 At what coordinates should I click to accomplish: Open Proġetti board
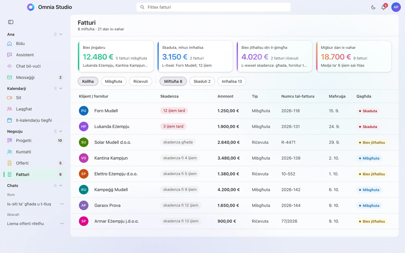35,140
